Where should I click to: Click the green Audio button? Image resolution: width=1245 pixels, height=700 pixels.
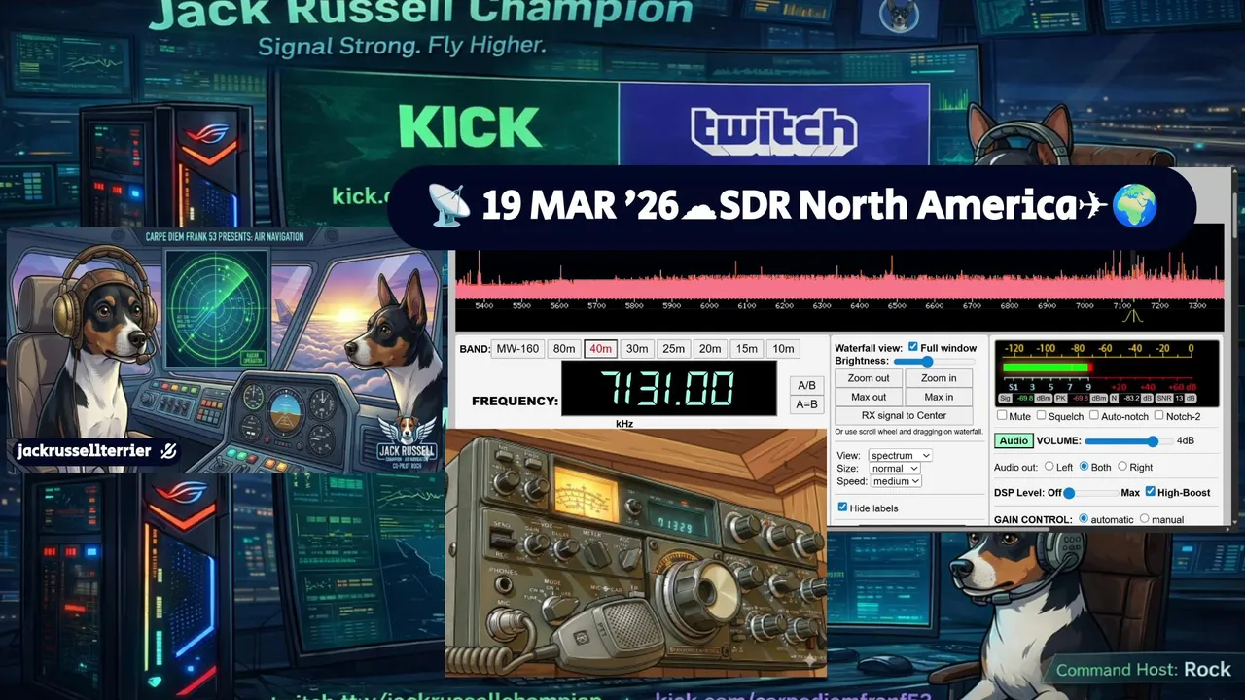click(1014, 440)
